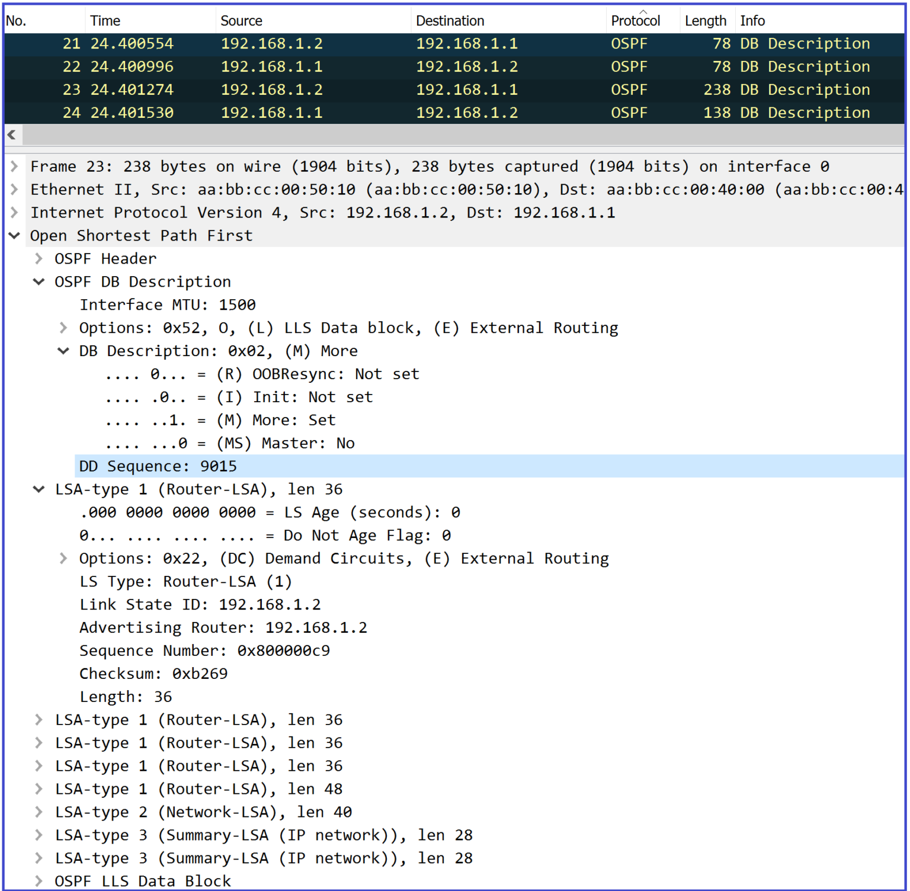
Task: Expand the OSPF Header node
Action: click(39, 259)
